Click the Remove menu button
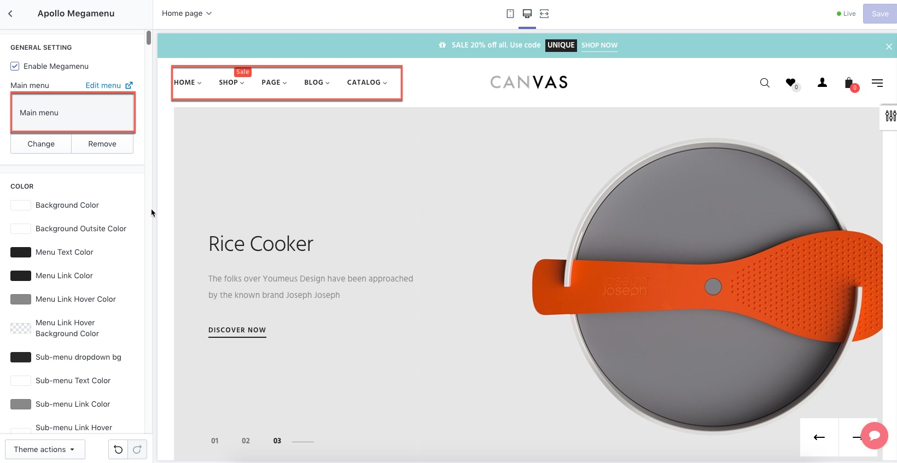This screenshot has height=463, width=897. point(102,144)
